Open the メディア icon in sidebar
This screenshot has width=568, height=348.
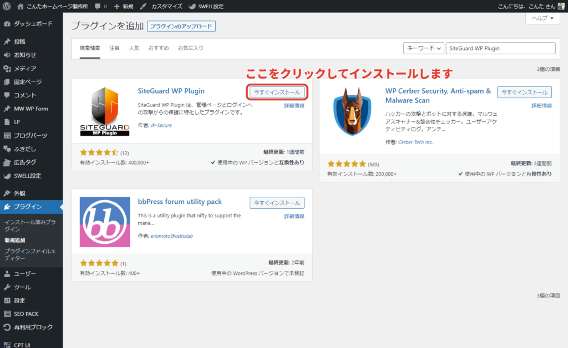coord(7,68)
